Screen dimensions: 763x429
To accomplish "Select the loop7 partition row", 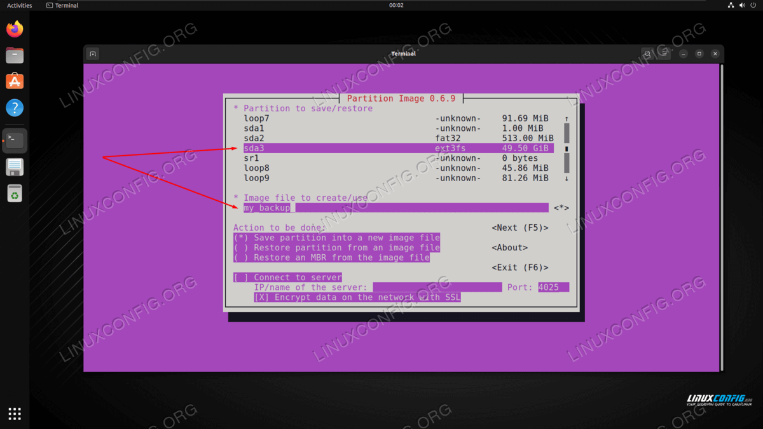I will [x=399, y=118].
